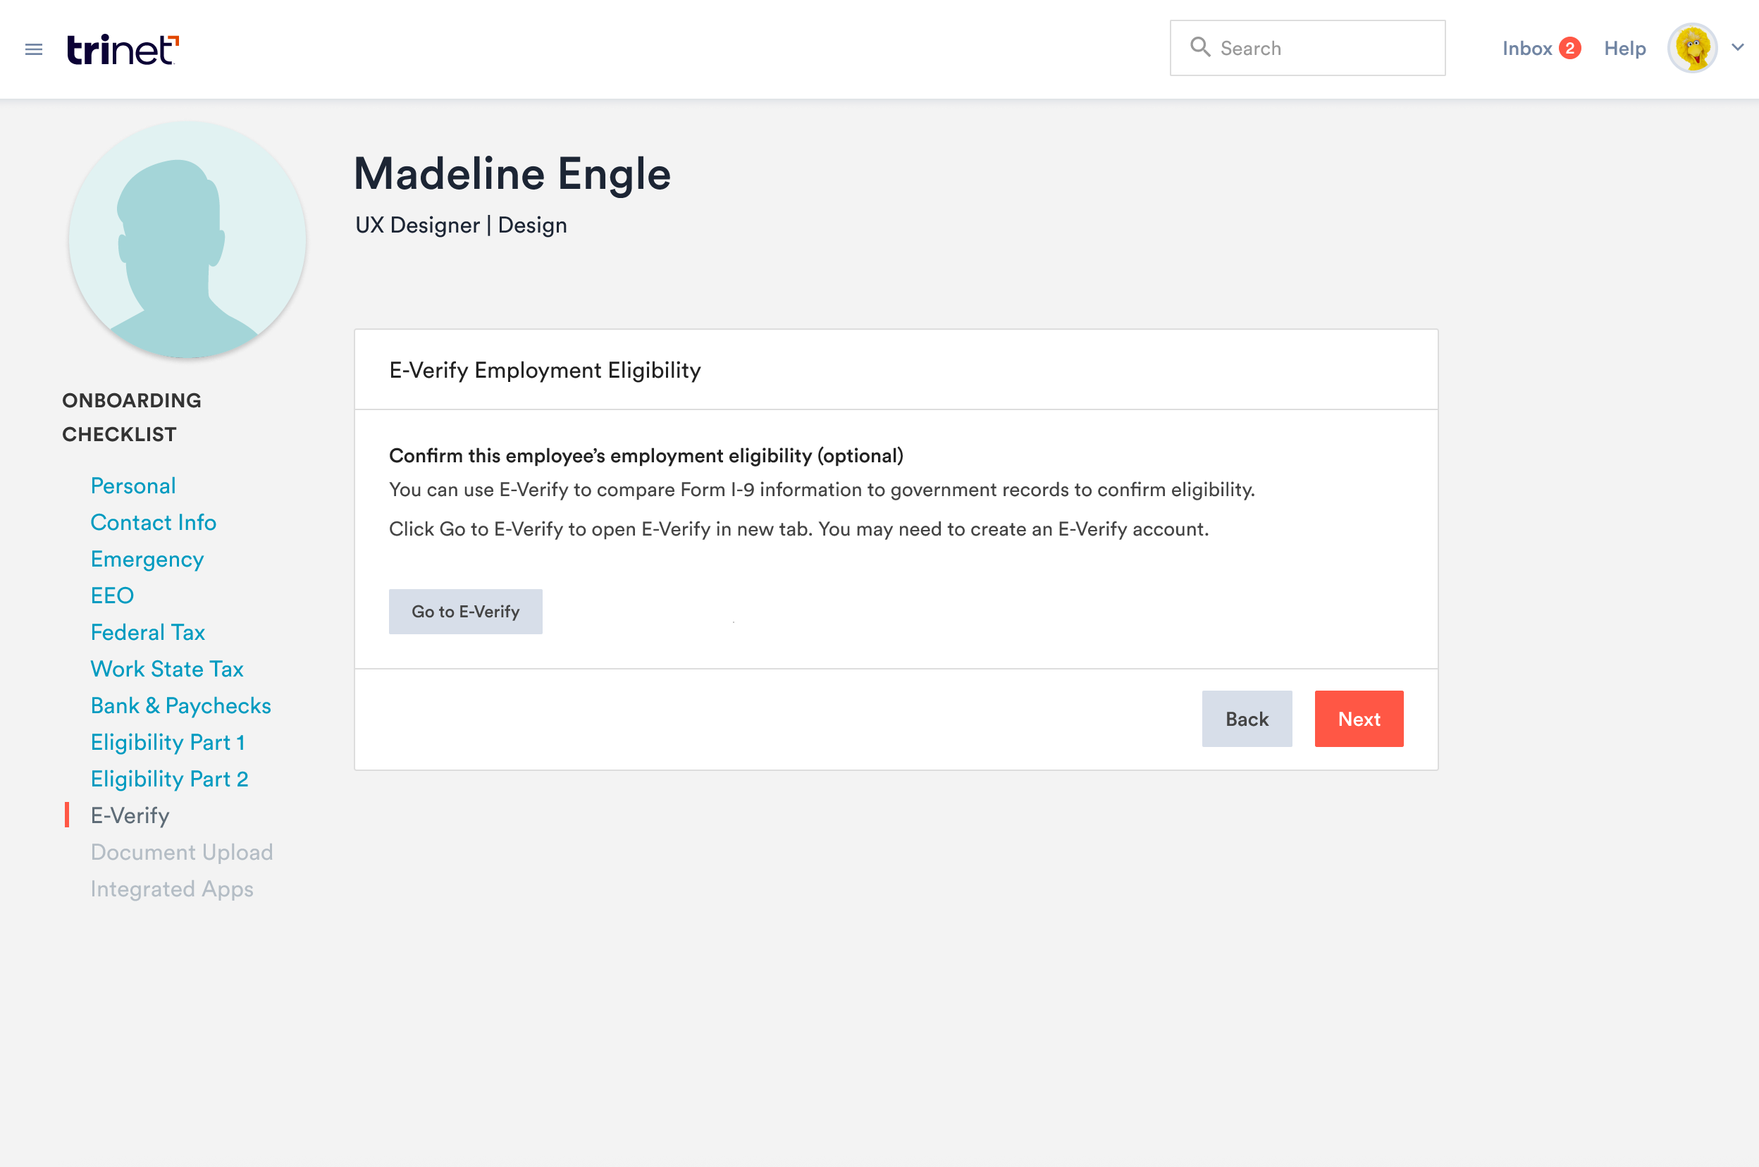Open the hamburger navigation menu

pos(34,49)
